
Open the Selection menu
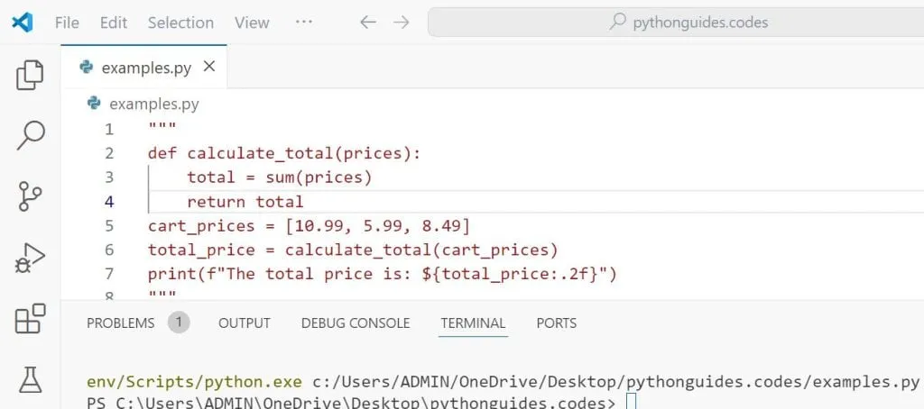click(180, 23)
